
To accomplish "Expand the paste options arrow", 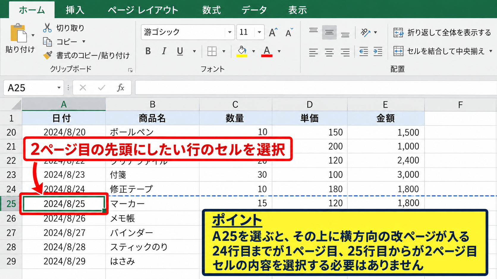I will click(x=33, y=35).
